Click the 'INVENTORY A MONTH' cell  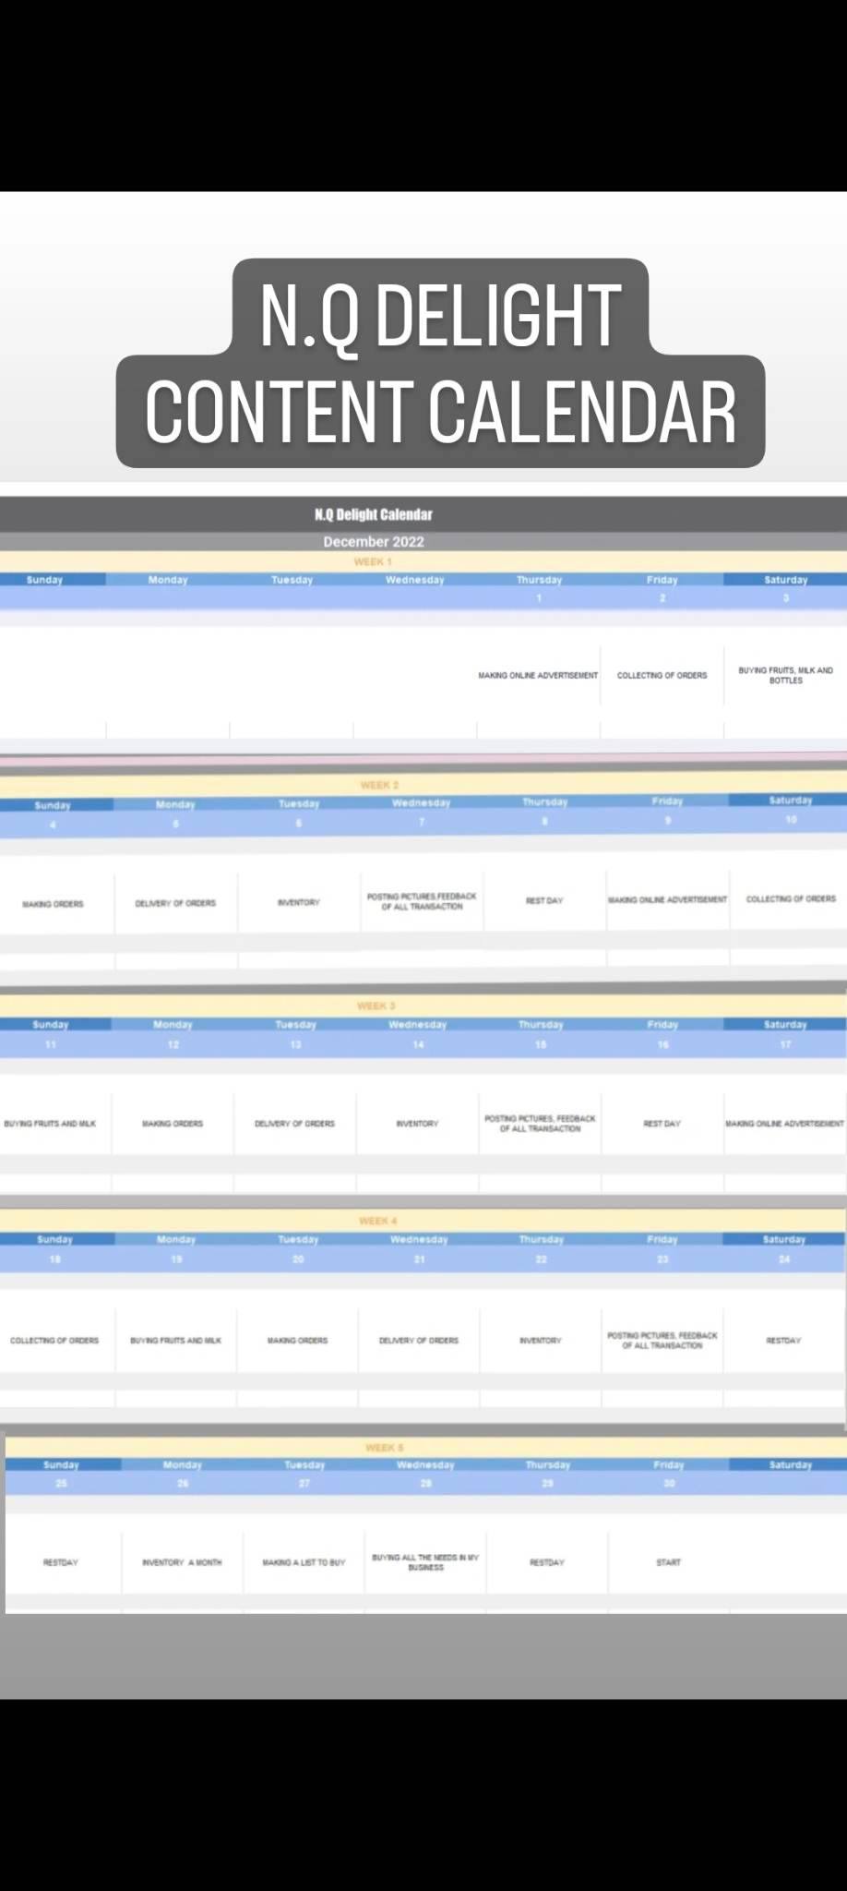tap(182, 1562)
